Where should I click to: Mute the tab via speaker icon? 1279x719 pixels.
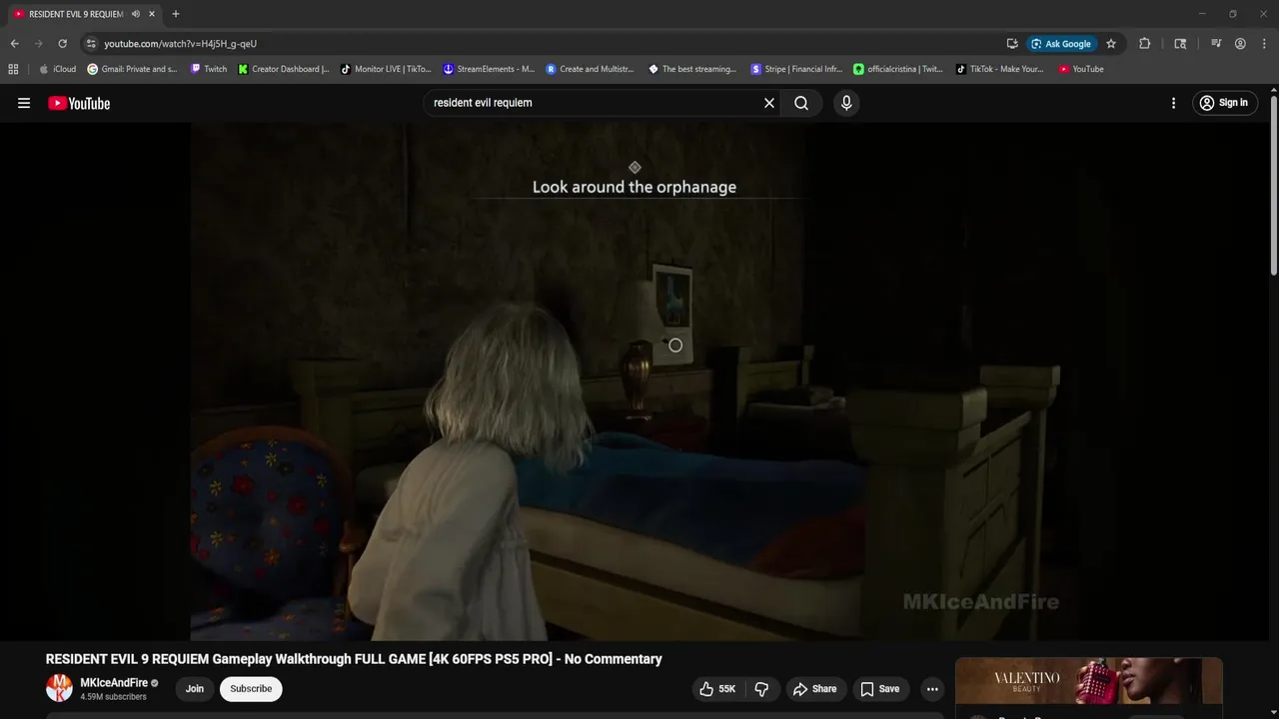pos(136,14)
